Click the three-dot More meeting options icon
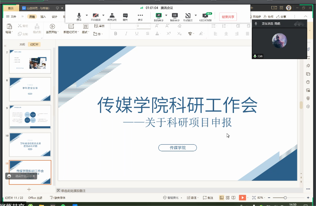 point(140,16)
